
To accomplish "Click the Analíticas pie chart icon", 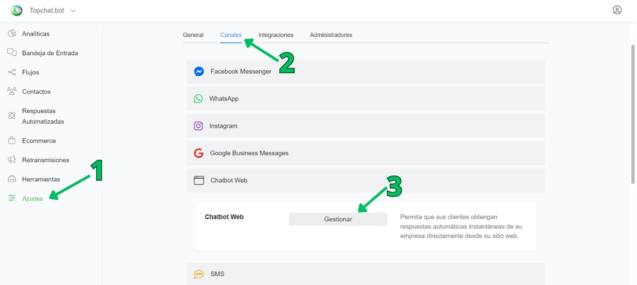I will coord(12,33).
